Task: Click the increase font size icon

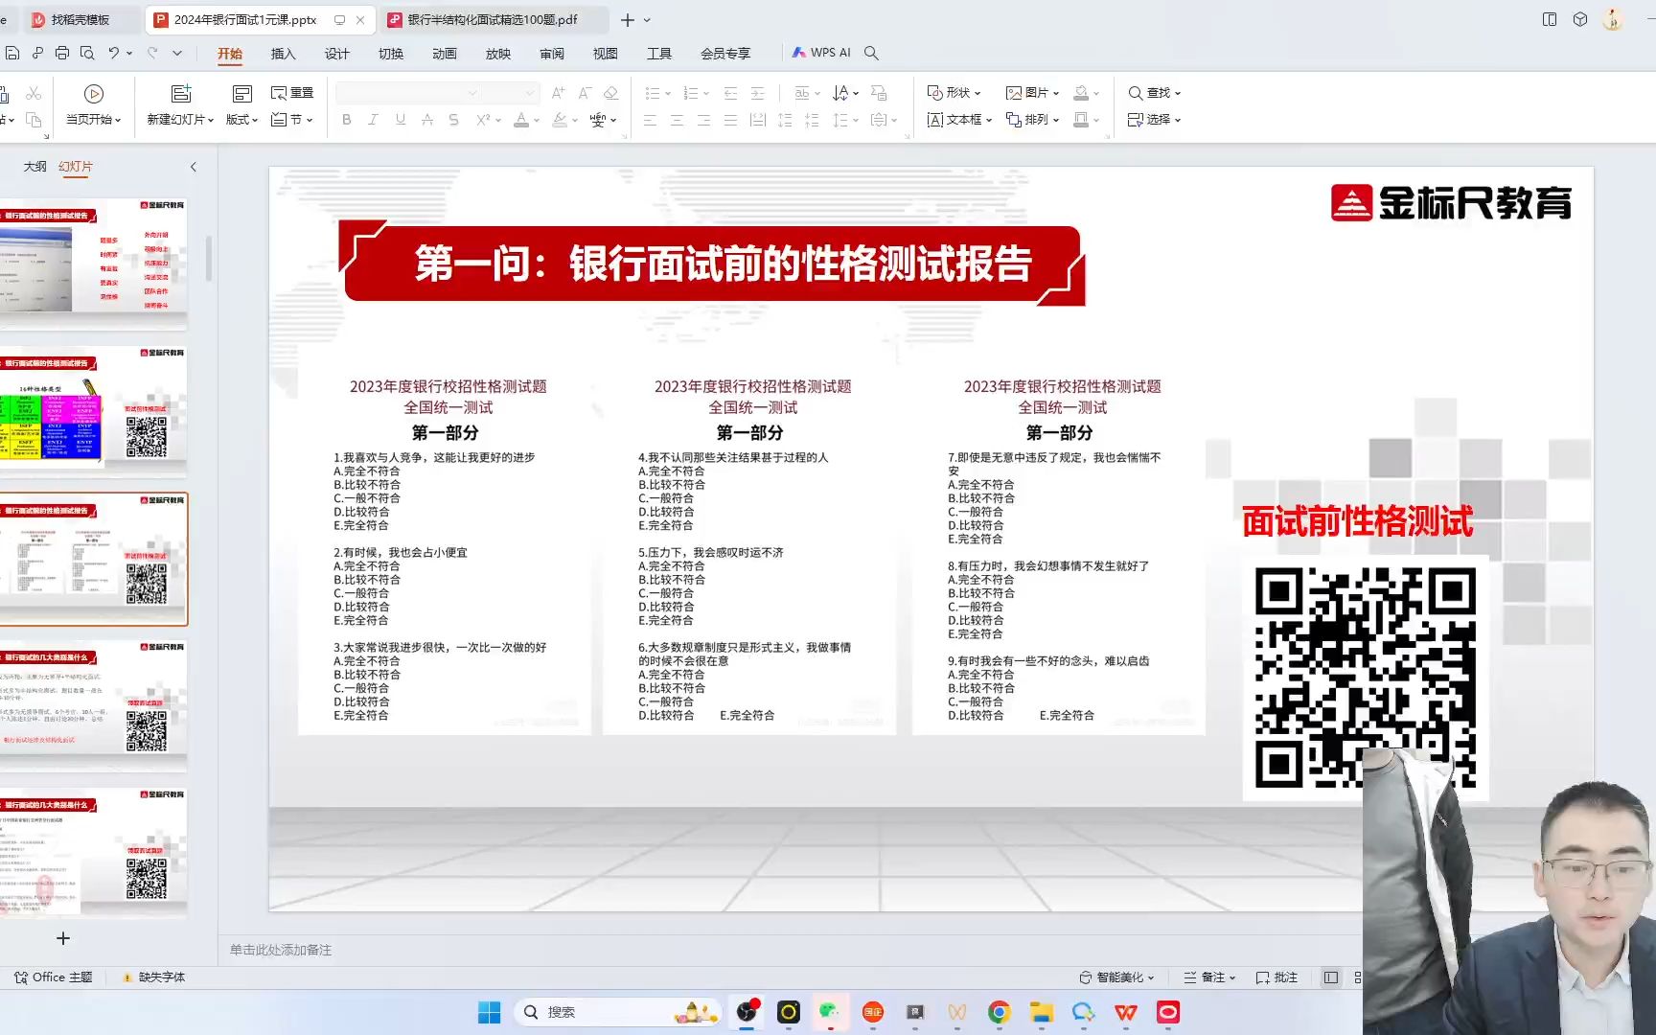Action: coord(558,93)
